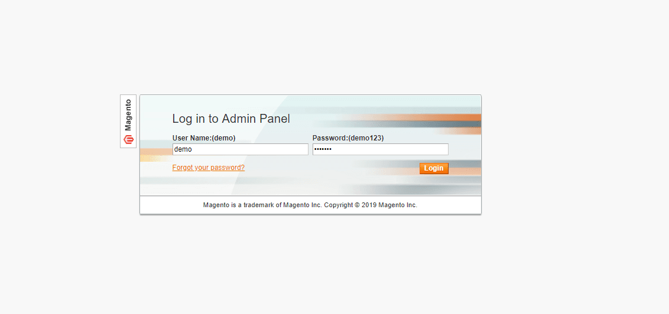Click the masked dots in password box
Image resolution: width=669 pixels, height=314 pixels.
(323, 149)
